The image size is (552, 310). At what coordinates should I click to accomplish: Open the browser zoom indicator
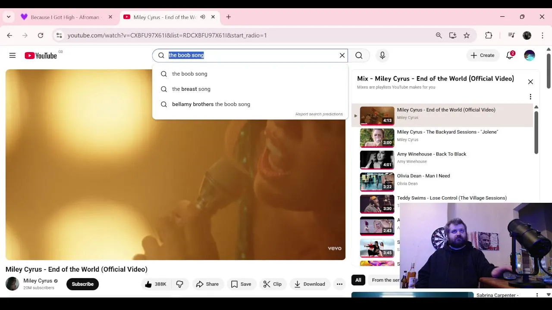(x=439, y=35)
